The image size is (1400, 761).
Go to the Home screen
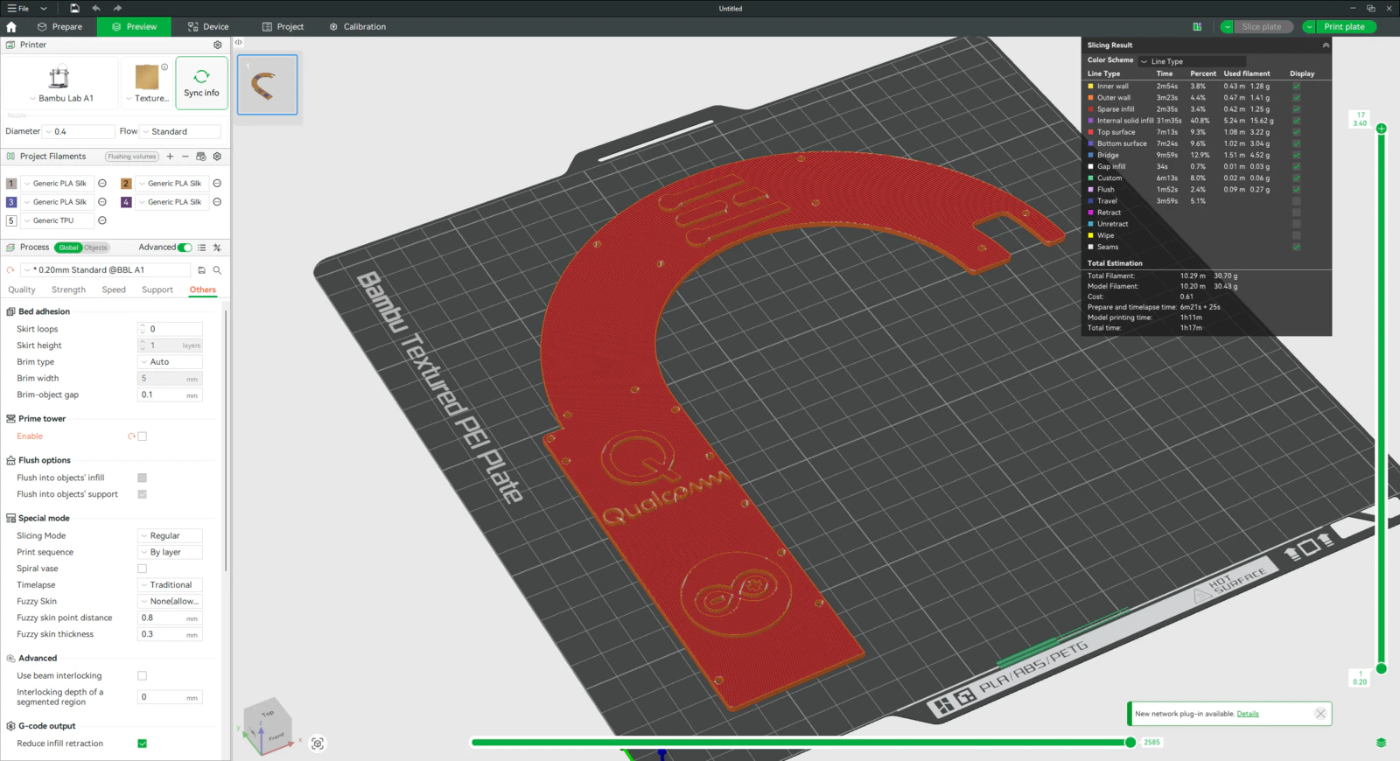pos(11,27)
